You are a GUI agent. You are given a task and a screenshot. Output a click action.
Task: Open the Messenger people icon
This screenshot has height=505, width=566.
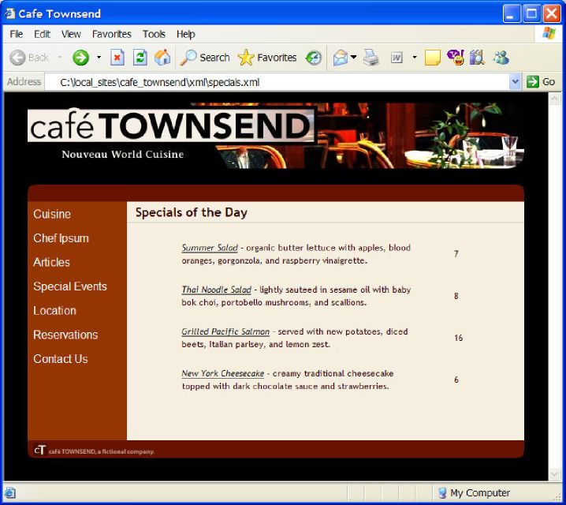pyautogui.click(x=501, y=58)
